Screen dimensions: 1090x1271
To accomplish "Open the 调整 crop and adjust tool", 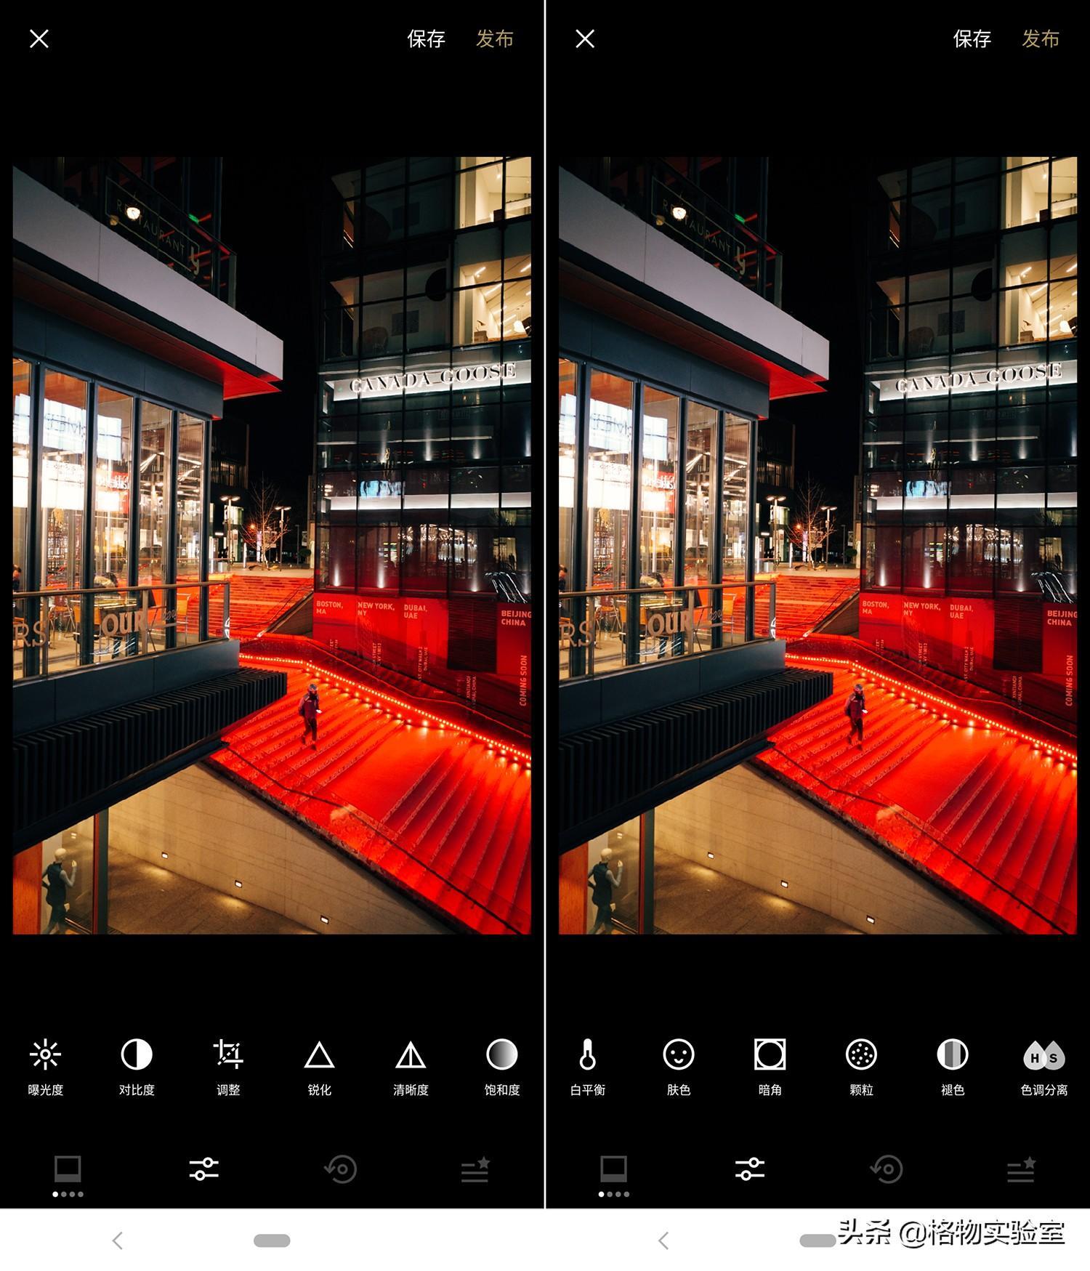I will [228, 1066].
